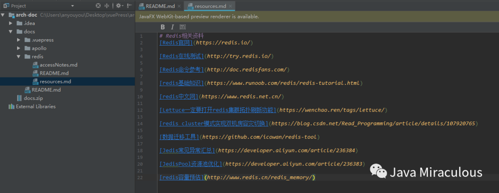This screenshot has height=193, width=499.
Task: Close the README.md tab
Action: (x=179, y=6)
